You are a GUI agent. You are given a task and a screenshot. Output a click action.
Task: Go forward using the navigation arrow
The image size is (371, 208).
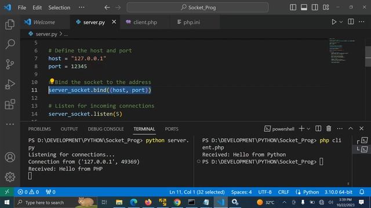click(118, 8)
